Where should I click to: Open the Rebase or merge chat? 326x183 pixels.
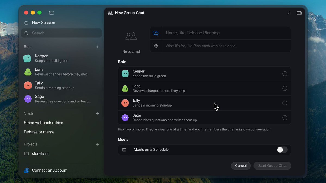tap(39, 132)
